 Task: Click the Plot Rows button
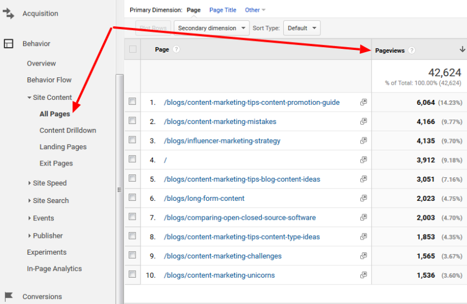pos(153,28)
